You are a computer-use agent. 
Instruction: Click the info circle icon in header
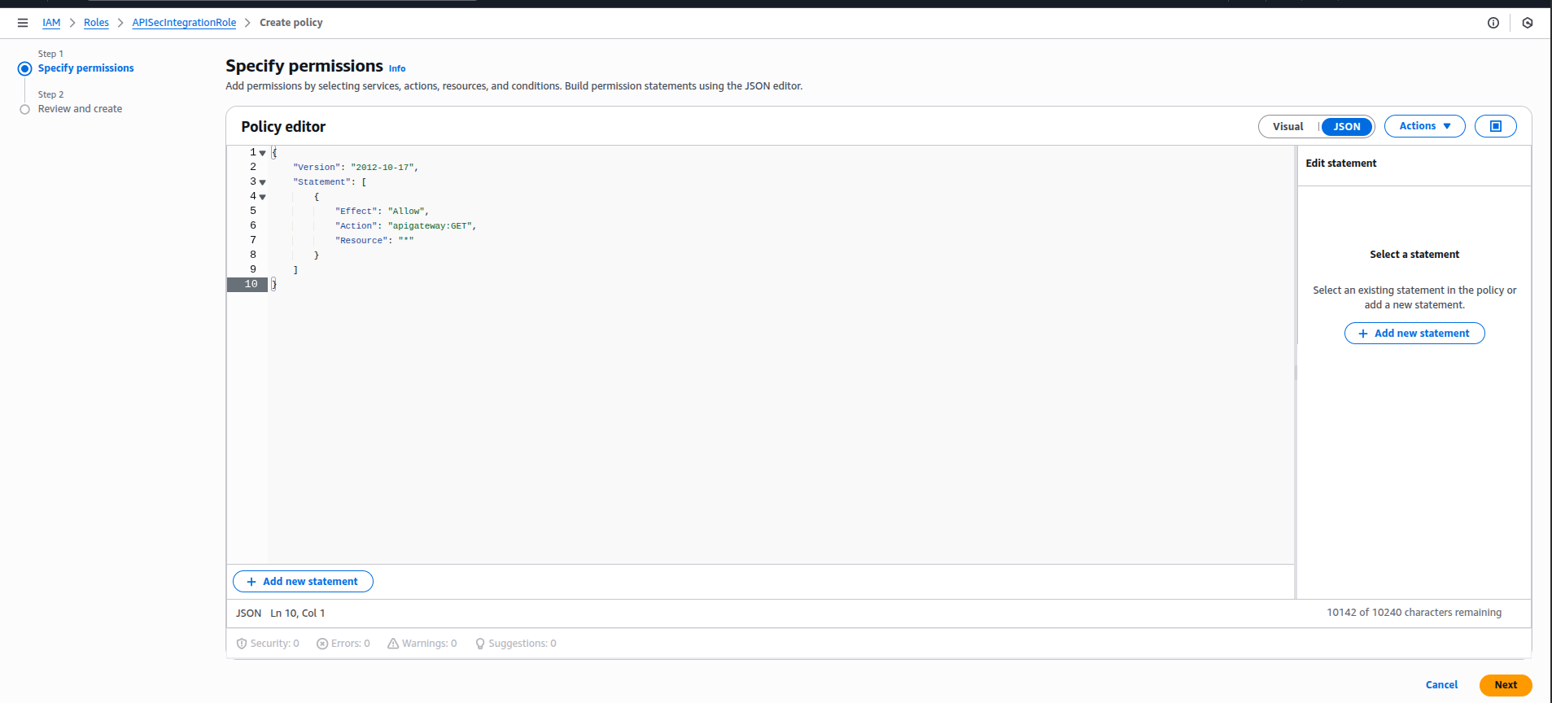(1493, 23)
